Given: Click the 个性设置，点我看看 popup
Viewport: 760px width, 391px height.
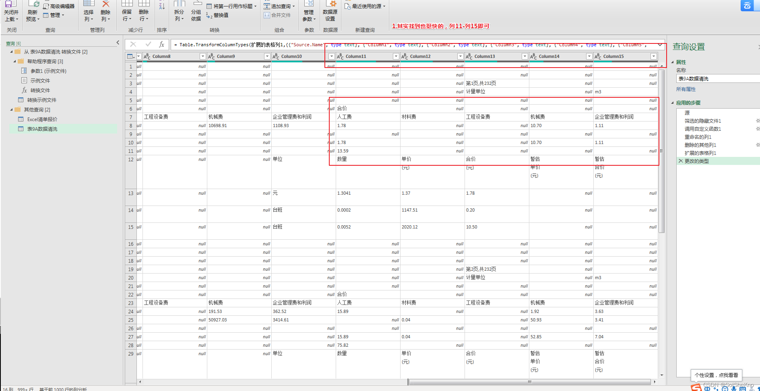Looking at the screenshot, I should coord(716,375).
